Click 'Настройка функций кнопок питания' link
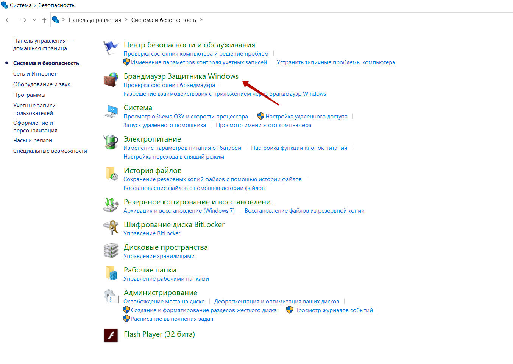The width and height of the screenshot is (513, 364). tap(299, 148)
